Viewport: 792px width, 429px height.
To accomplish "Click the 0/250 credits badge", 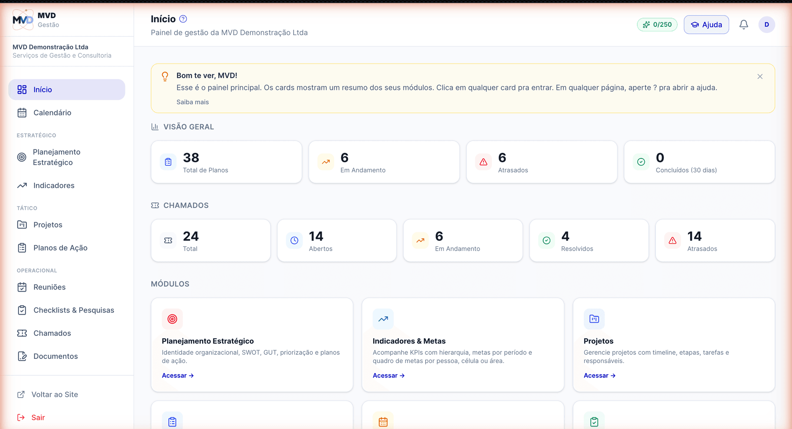I will pos(657,25).
